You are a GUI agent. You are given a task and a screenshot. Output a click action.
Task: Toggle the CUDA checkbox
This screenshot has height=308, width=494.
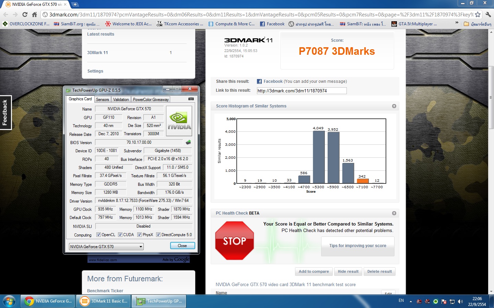(120, 235)
